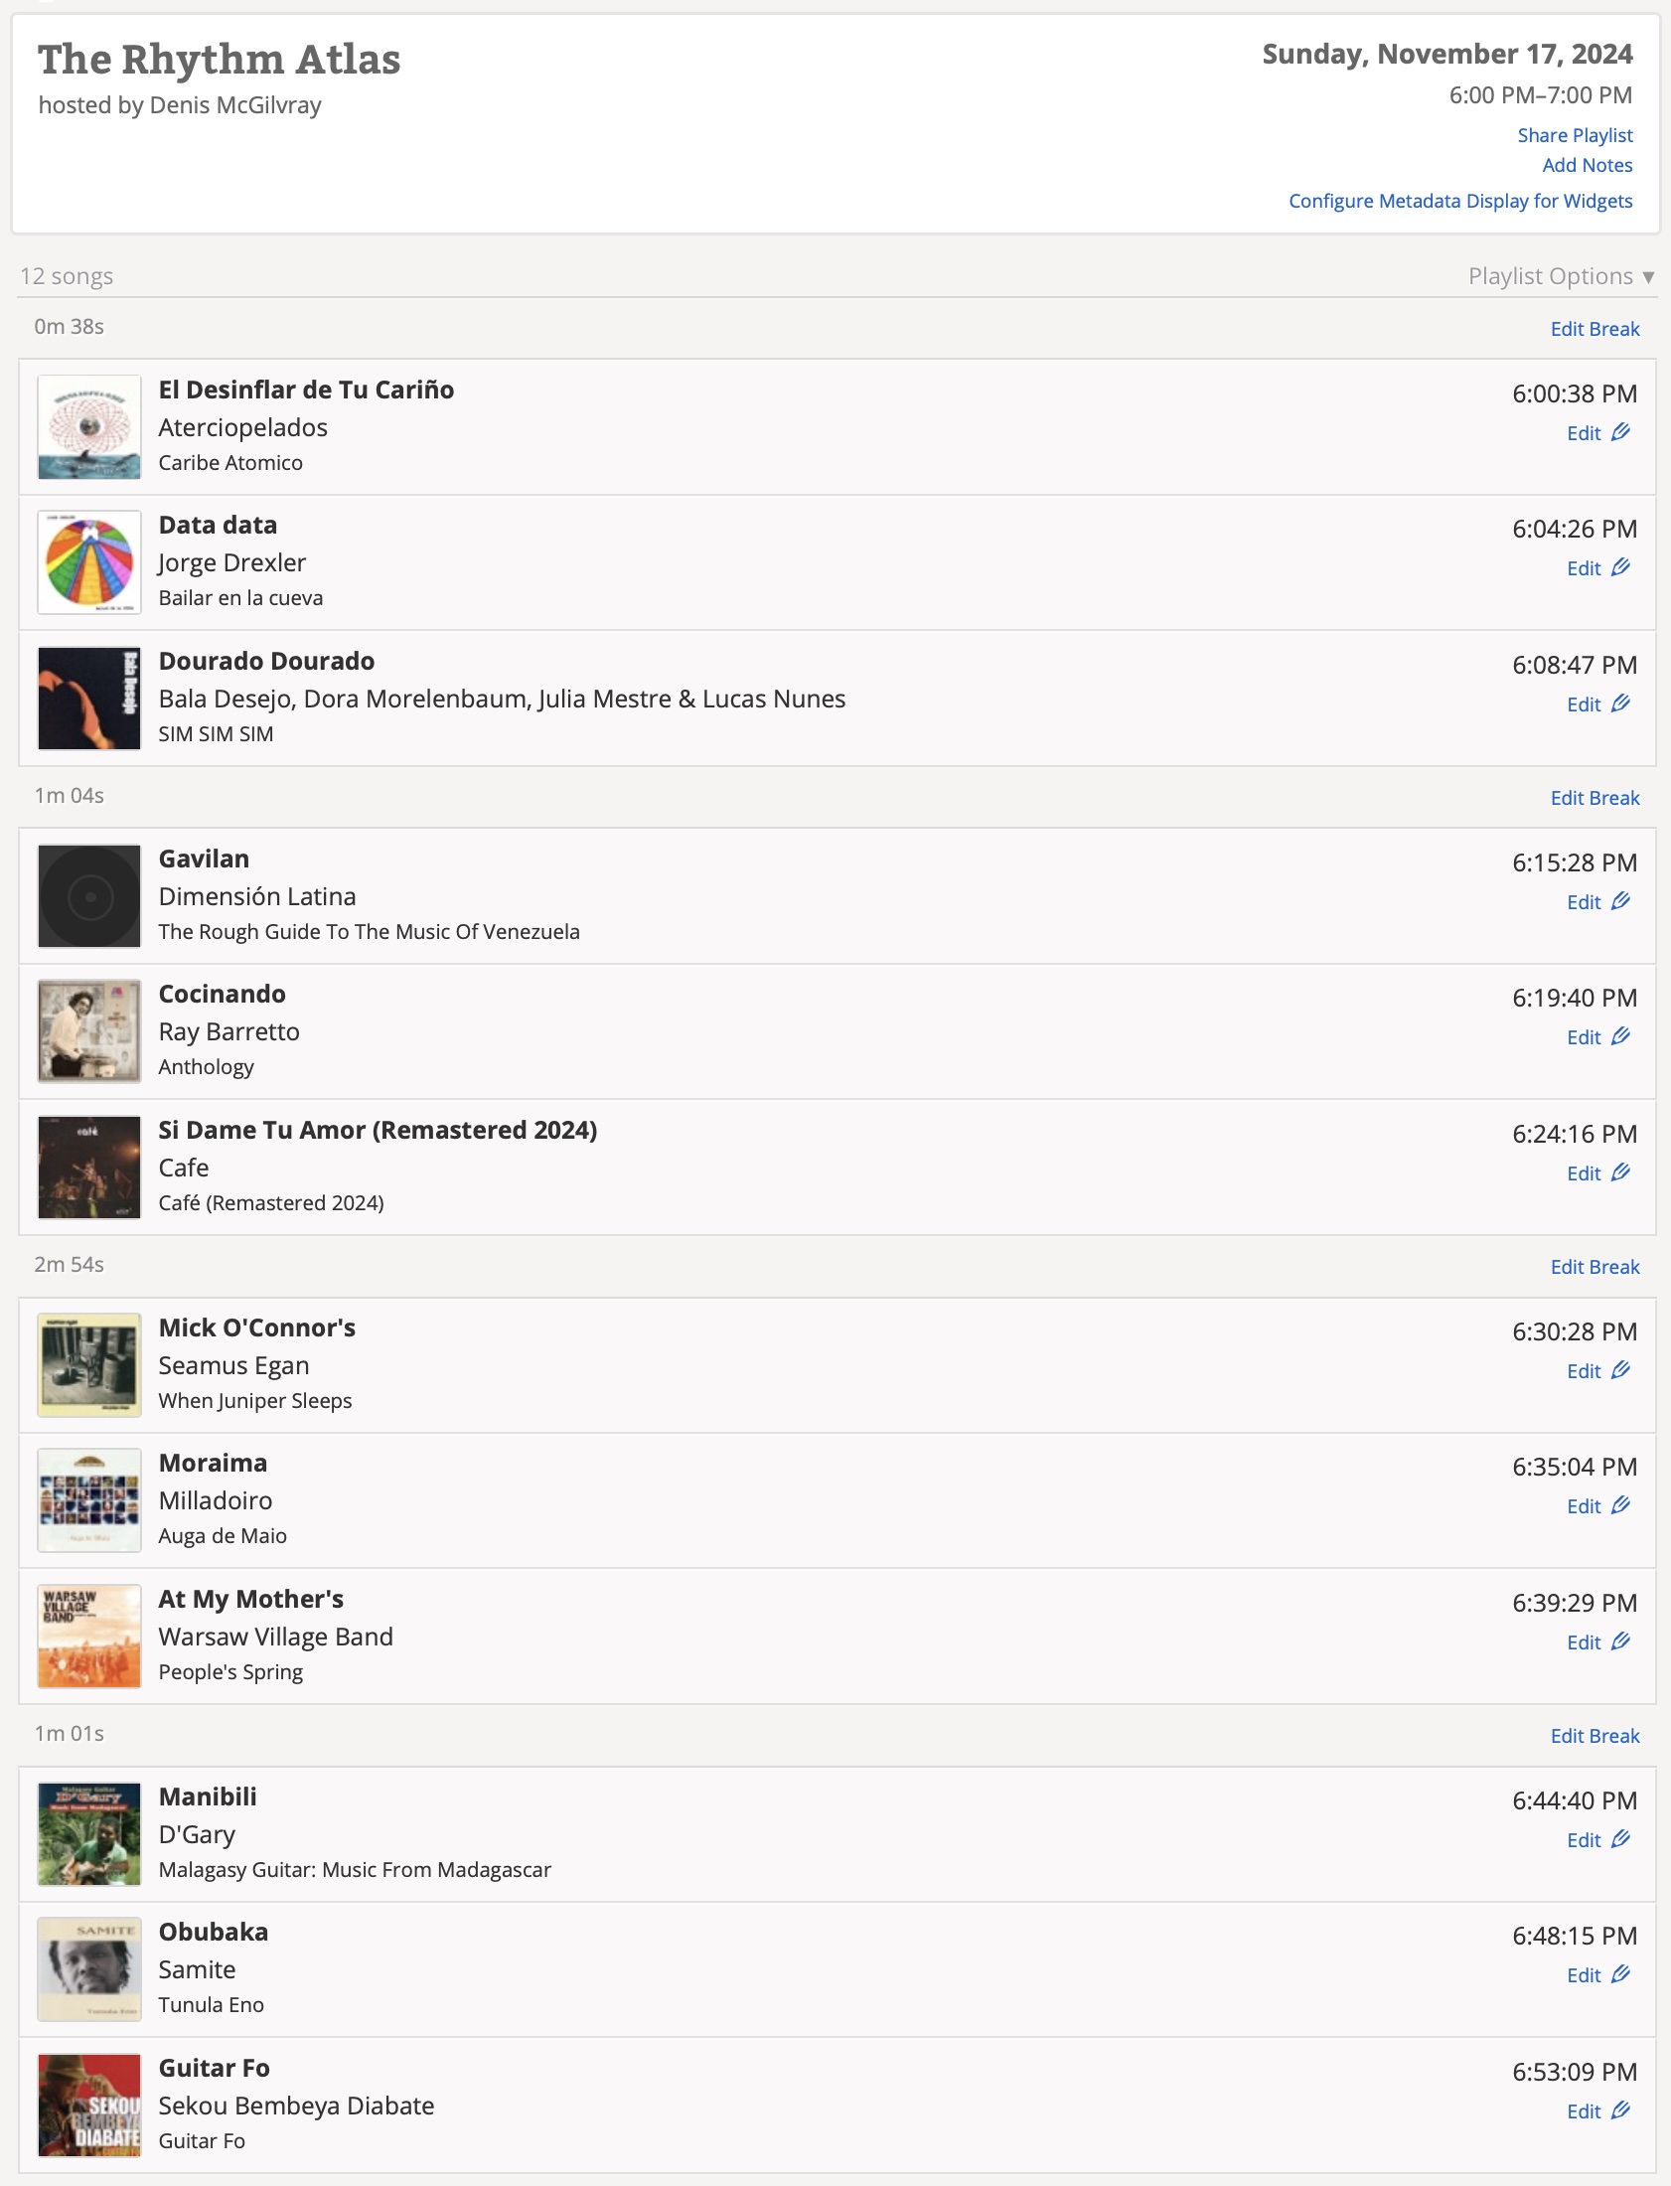Click the edit pencil for Gavilan
The width and height of the screenshot is (1671, 2186).
click(x=1620, y=902)
